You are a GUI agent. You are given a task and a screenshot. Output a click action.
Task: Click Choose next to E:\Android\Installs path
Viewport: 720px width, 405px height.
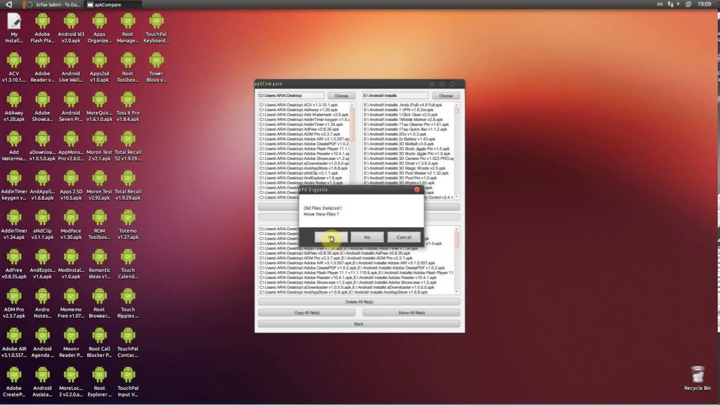446,96
